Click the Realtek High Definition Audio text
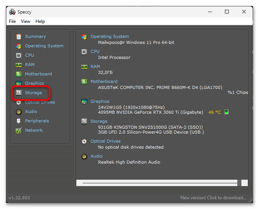Image resolution: width=259 pixels, height=209 pixels. click(129, 162)
